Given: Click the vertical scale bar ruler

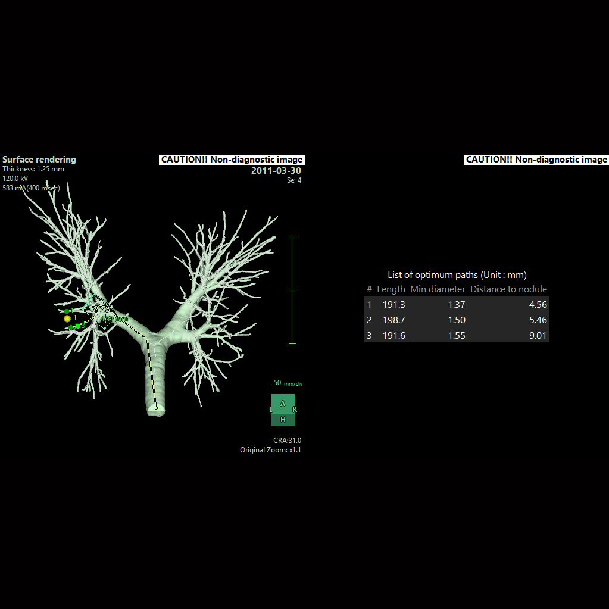Looking at the screenshot, I should click(292, 291).
